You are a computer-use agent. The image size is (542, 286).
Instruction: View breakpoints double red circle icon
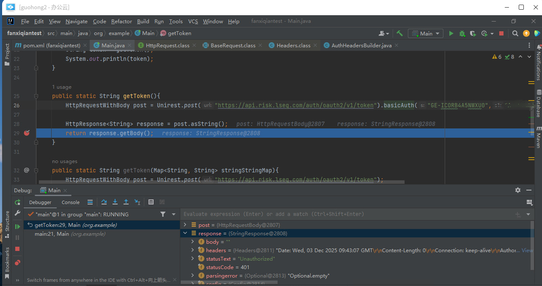tap(17, 262)
